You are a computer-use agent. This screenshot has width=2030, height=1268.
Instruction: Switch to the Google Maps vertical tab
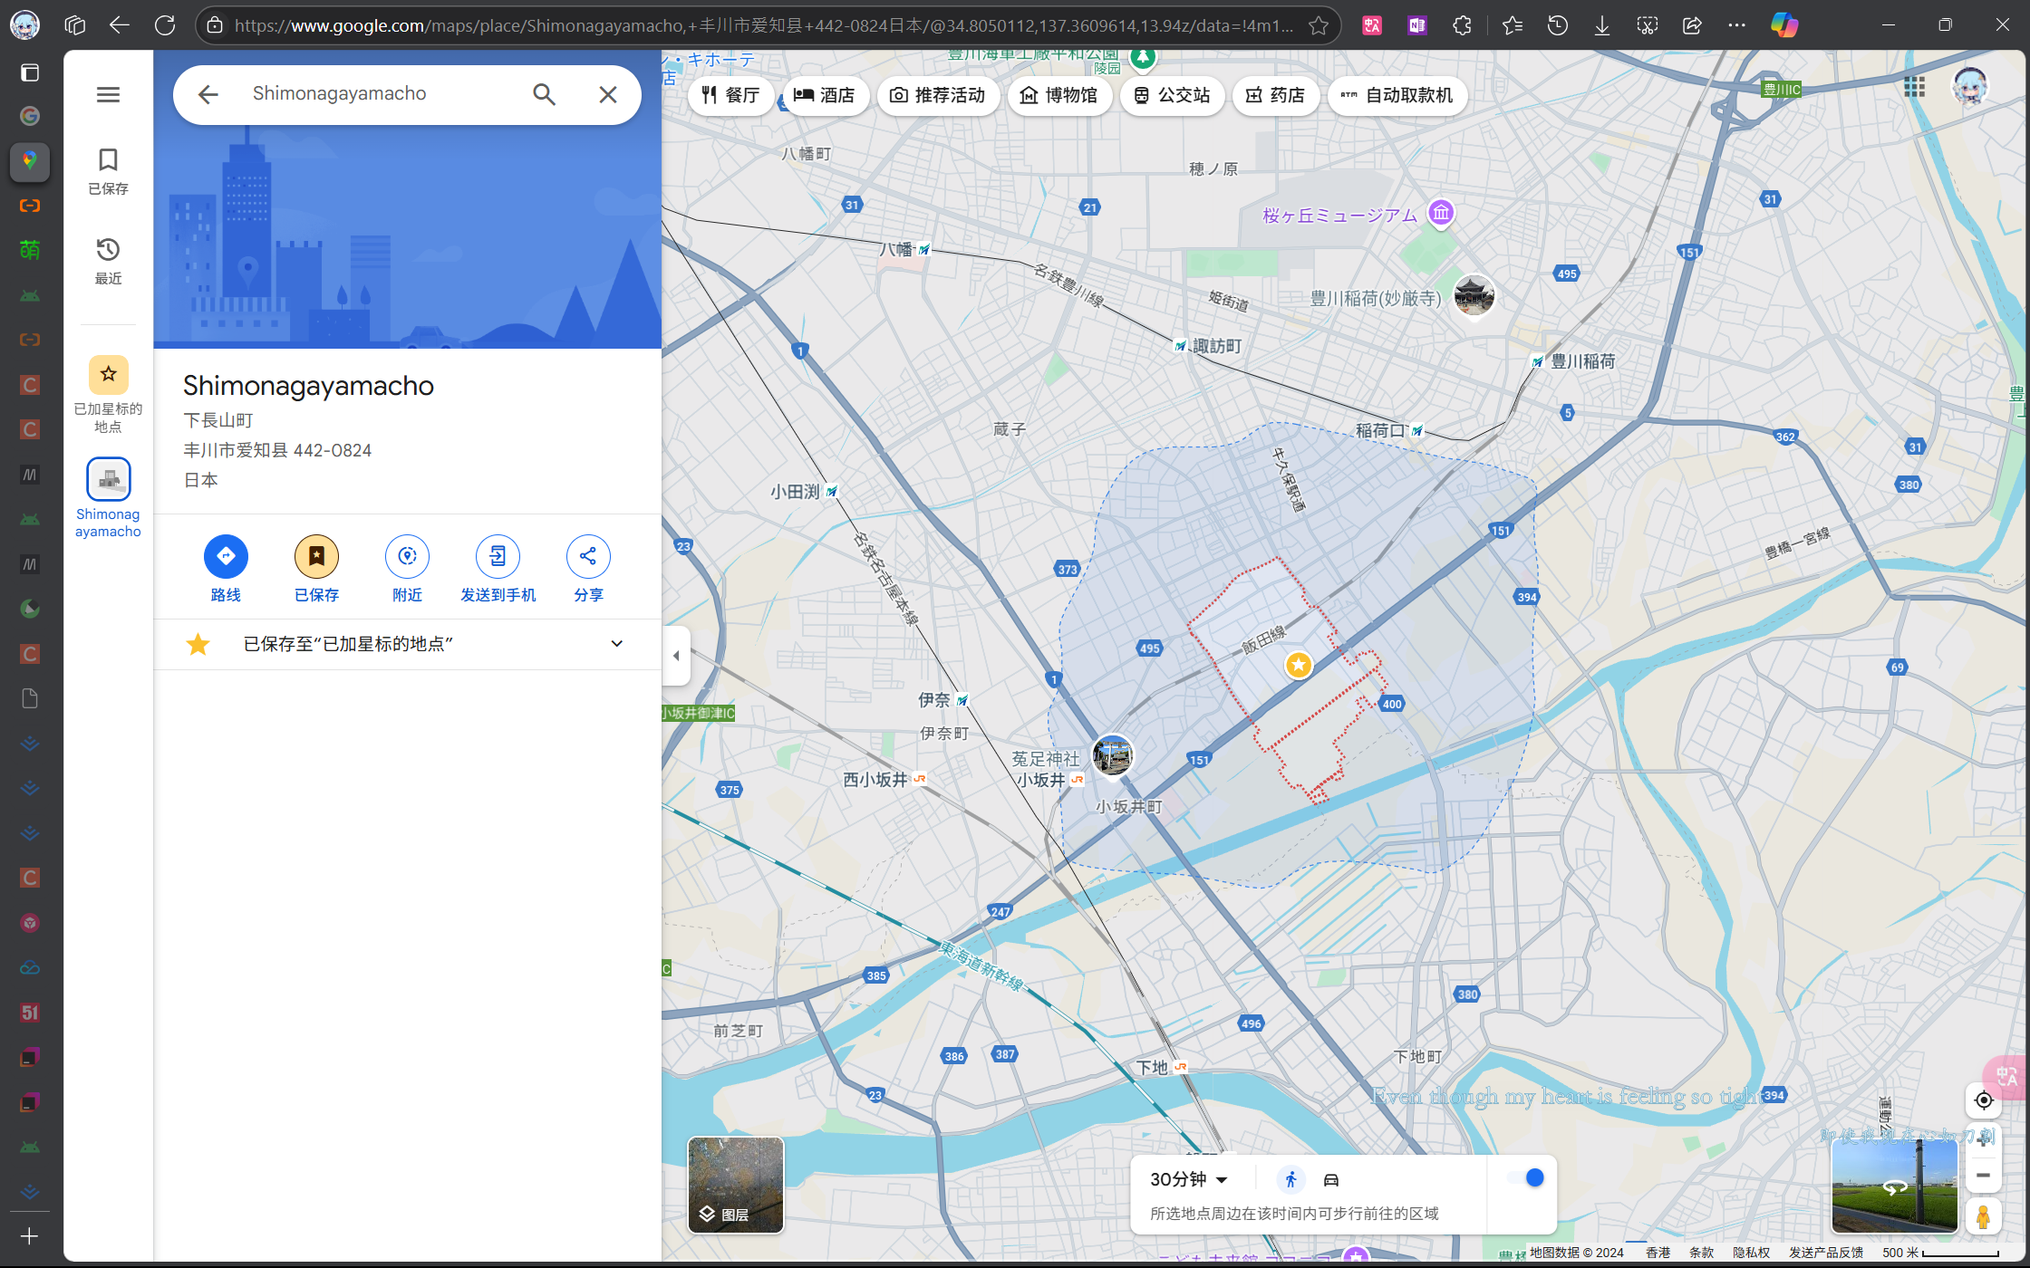[x=29, y=161]
